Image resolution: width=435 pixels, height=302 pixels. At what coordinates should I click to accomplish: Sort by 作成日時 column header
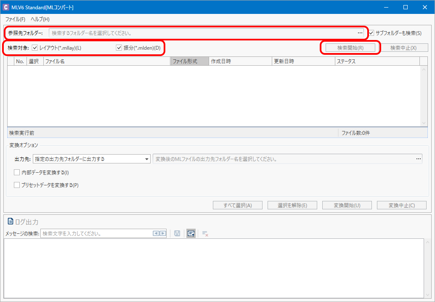240,61
